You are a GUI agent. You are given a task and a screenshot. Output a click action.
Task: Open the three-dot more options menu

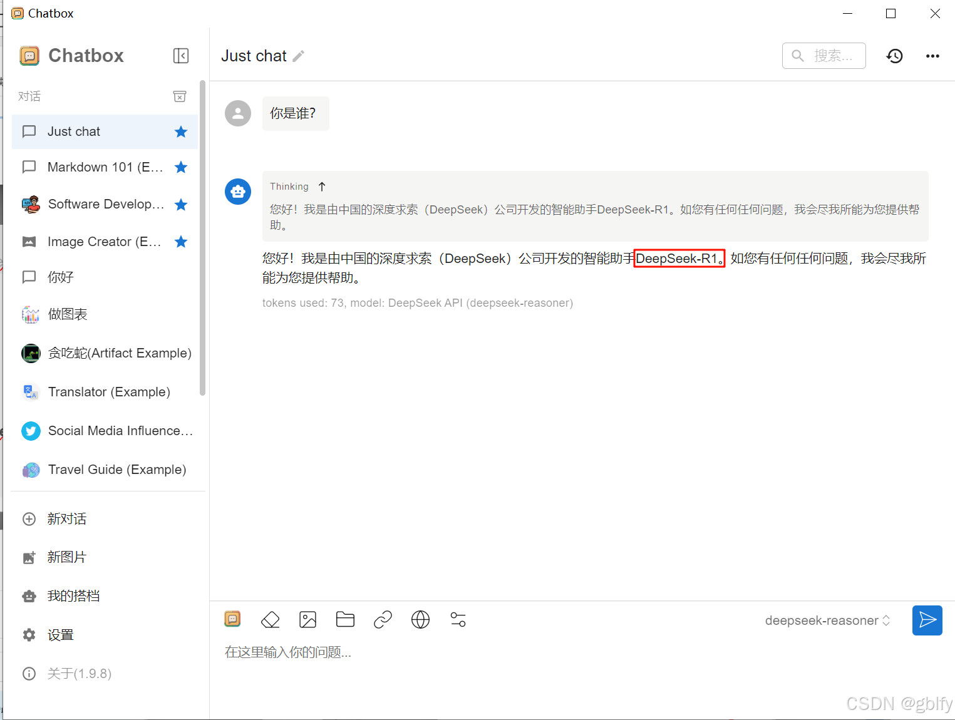tap(932, 56)
